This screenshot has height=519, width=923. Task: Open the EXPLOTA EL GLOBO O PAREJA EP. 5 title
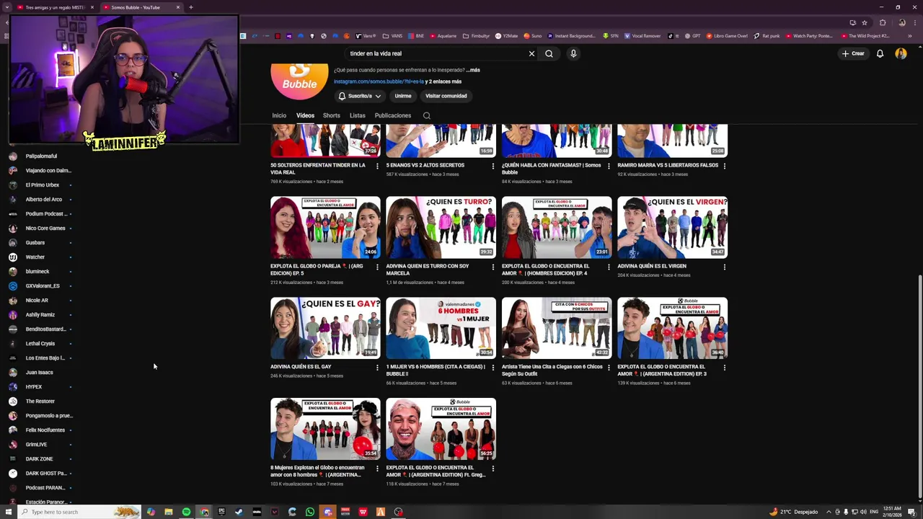(x=318, y=270)
